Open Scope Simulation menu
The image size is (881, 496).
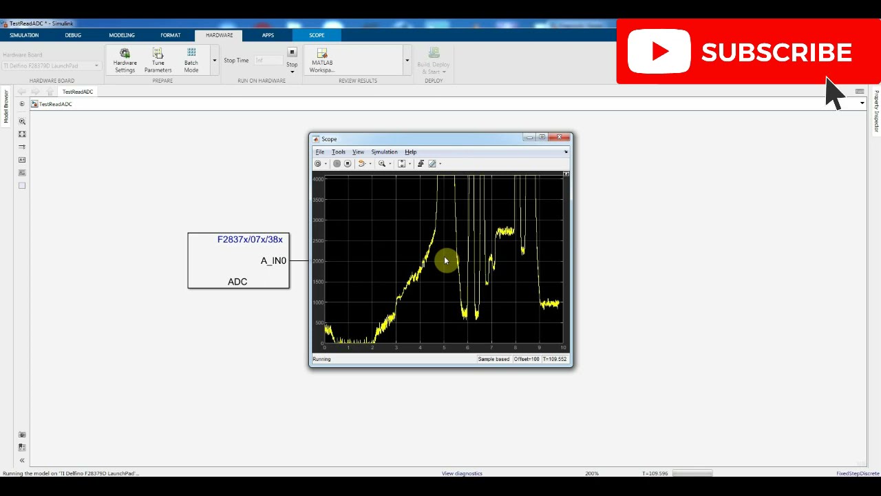click(x=384, y=152)
